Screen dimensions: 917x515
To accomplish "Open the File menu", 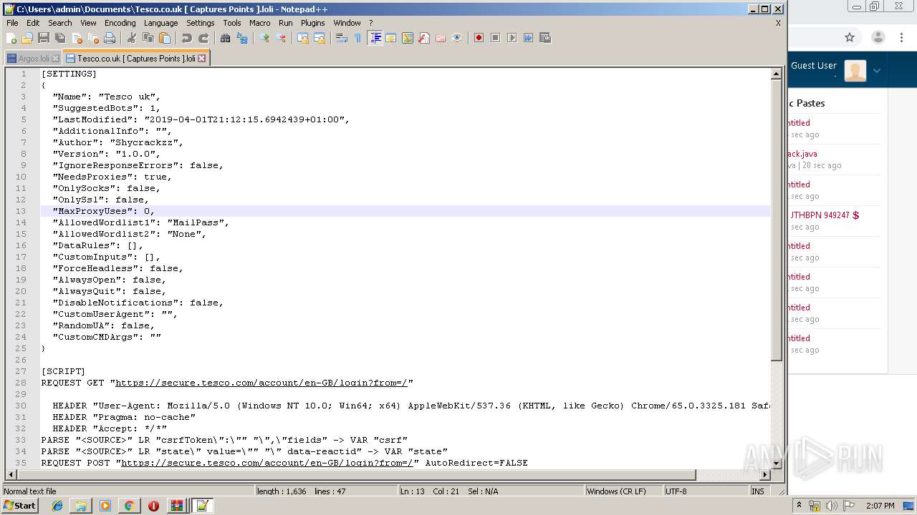I will [12, 23].
